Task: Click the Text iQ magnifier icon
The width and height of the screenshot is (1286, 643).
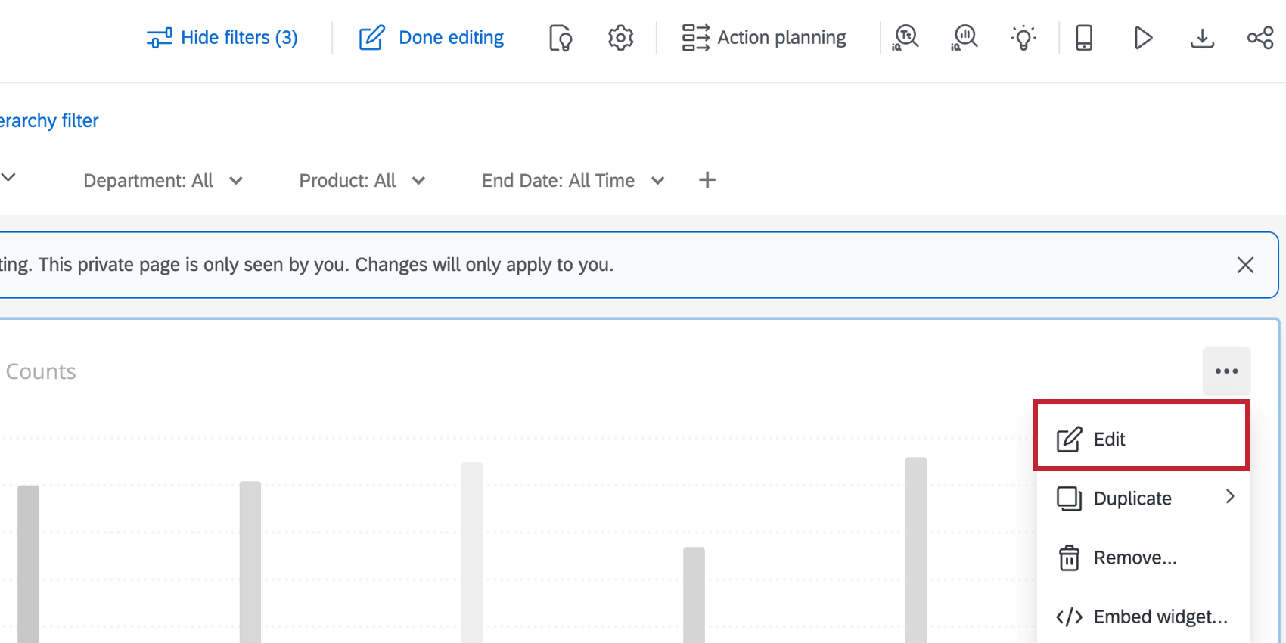Action: pos(905,37)
